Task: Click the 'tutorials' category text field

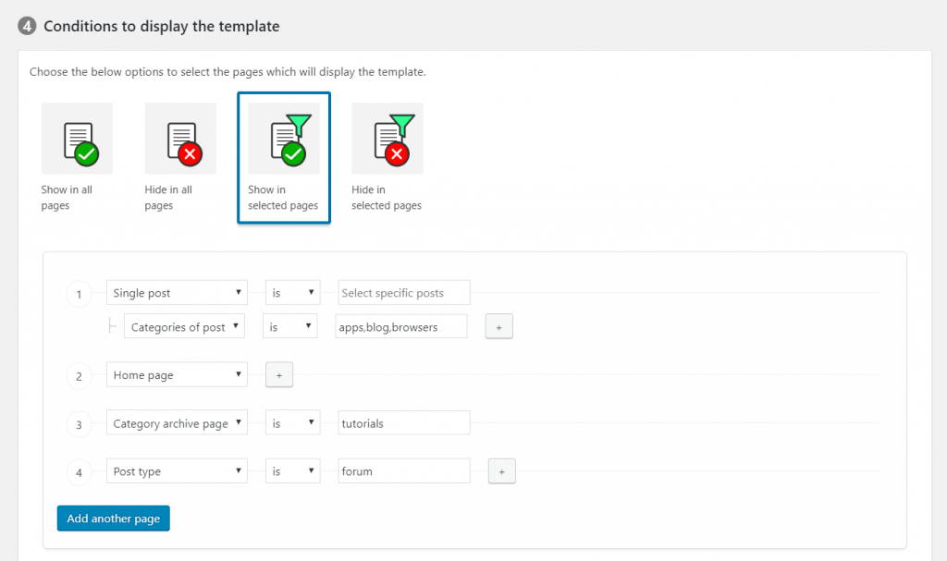Action: click(403, 422)
